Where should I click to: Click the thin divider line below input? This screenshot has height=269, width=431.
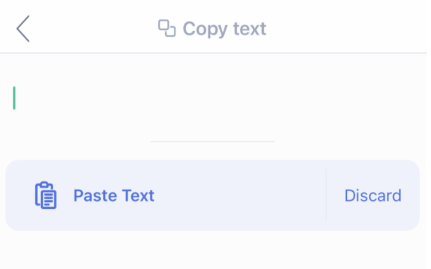[x=213, y=142]
